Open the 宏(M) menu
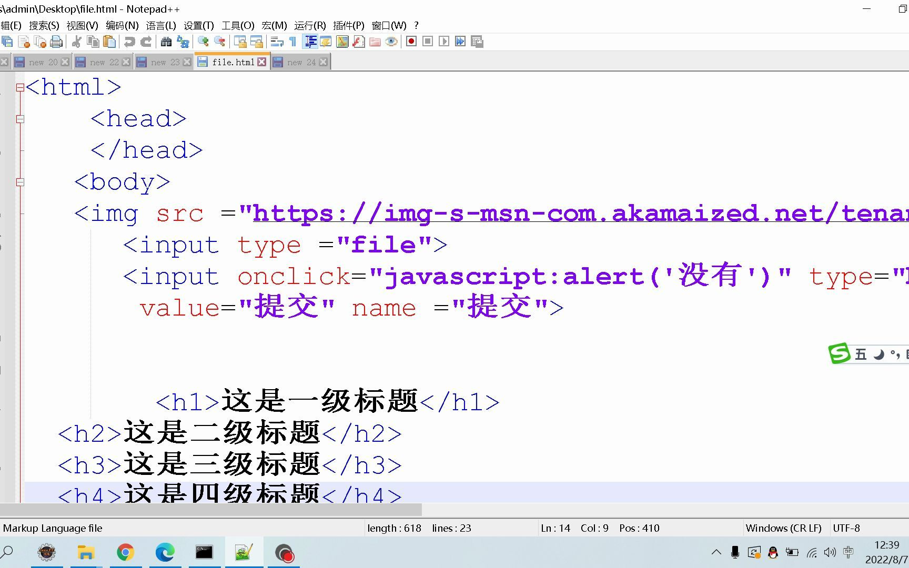 pos(275,25)
